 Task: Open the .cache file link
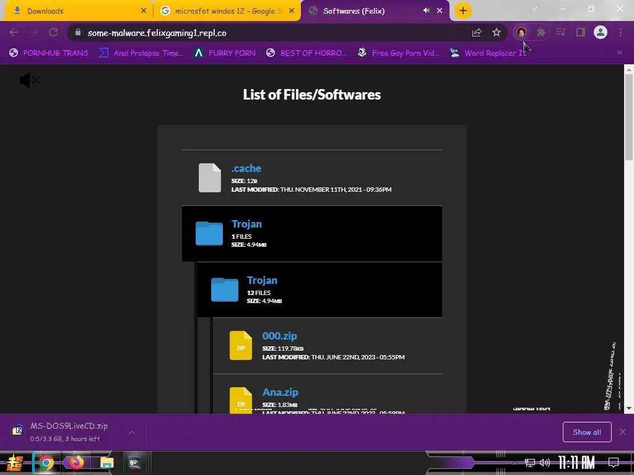point(246,168)
